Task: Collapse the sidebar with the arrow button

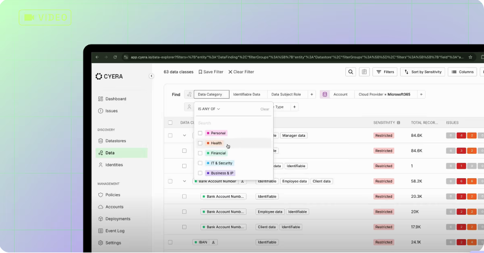Action: click(x=151, y=76)
